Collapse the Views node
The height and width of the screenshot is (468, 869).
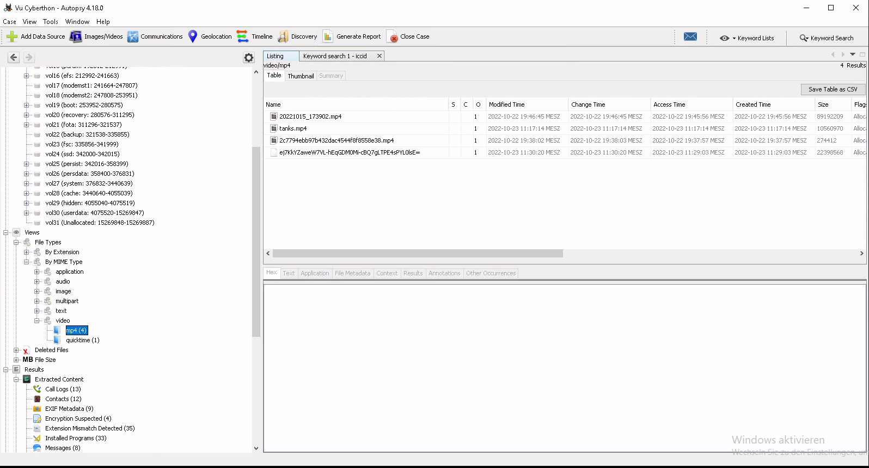(5, 232)
